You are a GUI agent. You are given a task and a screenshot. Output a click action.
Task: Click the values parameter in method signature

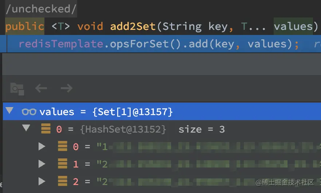[293, 27]
